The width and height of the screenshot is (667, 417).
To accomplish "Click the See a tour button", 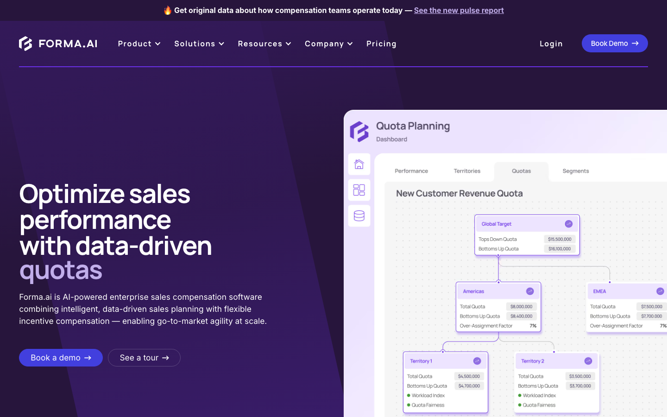I will [x=144, y=358].
